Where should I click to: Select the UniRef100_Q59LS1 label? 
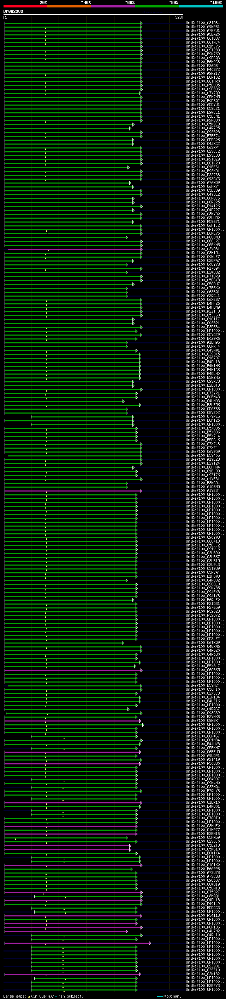[x=203, y=109]
